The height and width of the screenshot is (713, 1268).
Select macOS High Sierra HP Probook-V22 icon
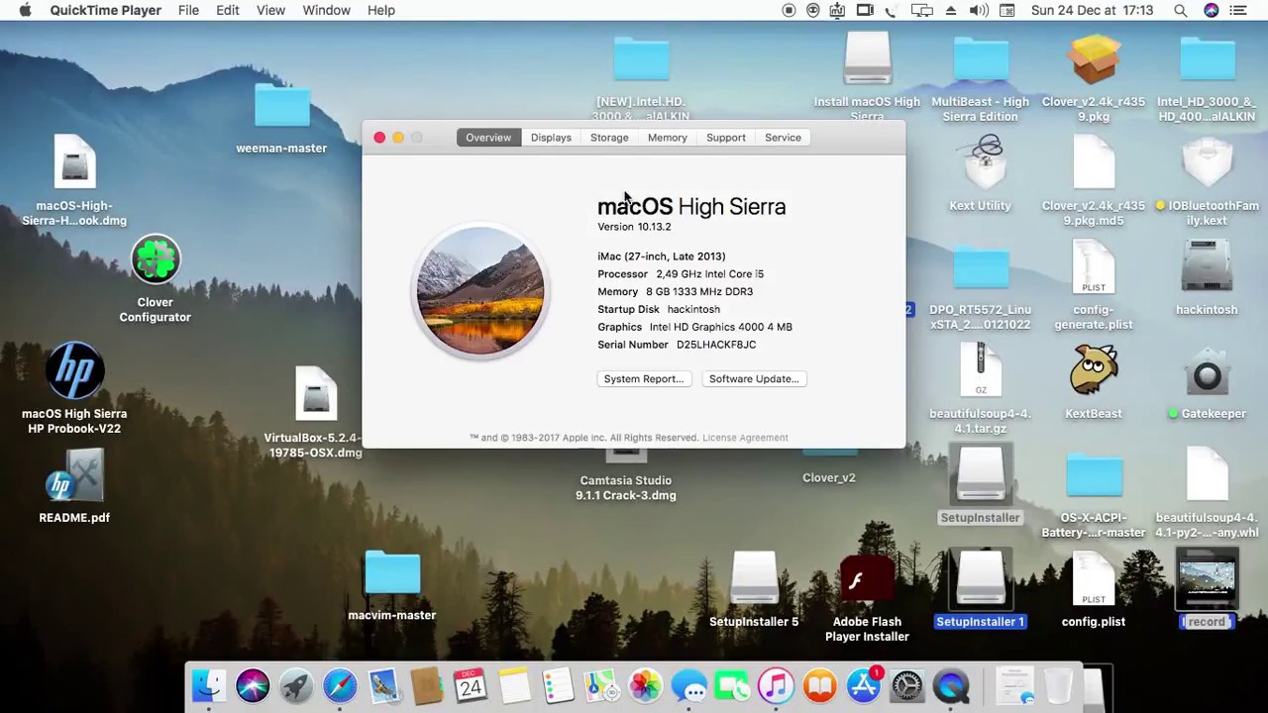click(74, 371)
